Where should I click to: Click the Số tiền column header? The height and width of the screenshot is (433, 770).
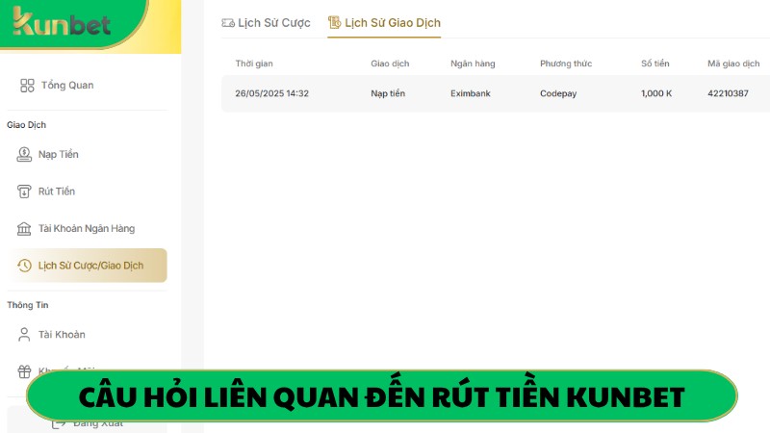pyautogui.click(x=655, y=64)
